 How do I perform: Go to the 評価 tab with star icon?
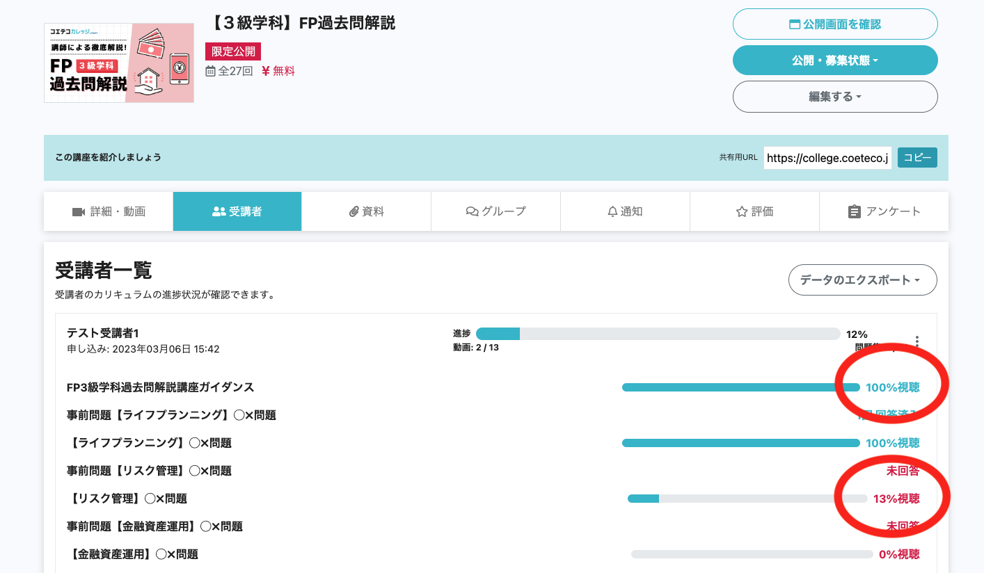tap(754, 211)
